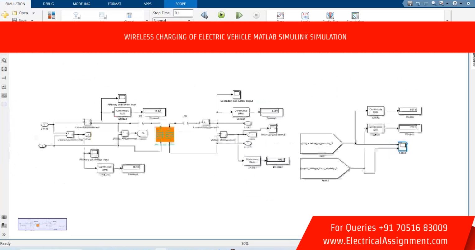Viewport: 475px width, 250px height.
Task: Switch to the DEBUG tab
Action: click(x=48, y=4)
